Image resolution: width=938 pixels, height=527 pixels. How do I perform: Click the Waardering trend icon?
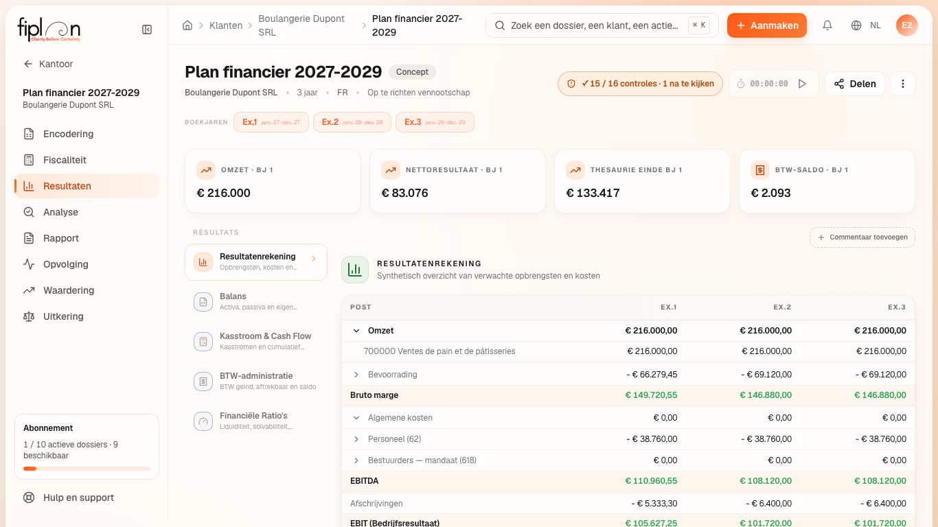[x=29, y=290]
